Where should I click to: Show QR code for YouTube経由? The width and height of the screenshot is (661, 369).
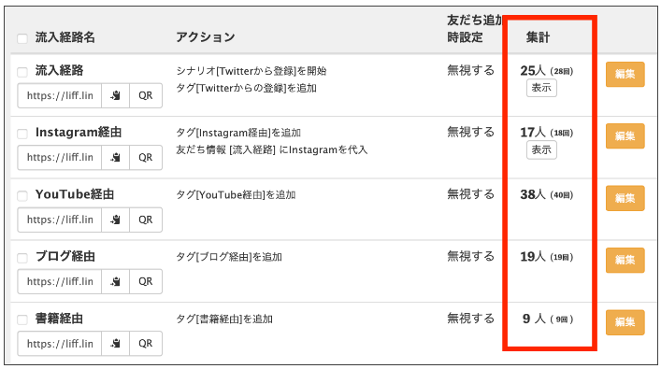point(146,220)
